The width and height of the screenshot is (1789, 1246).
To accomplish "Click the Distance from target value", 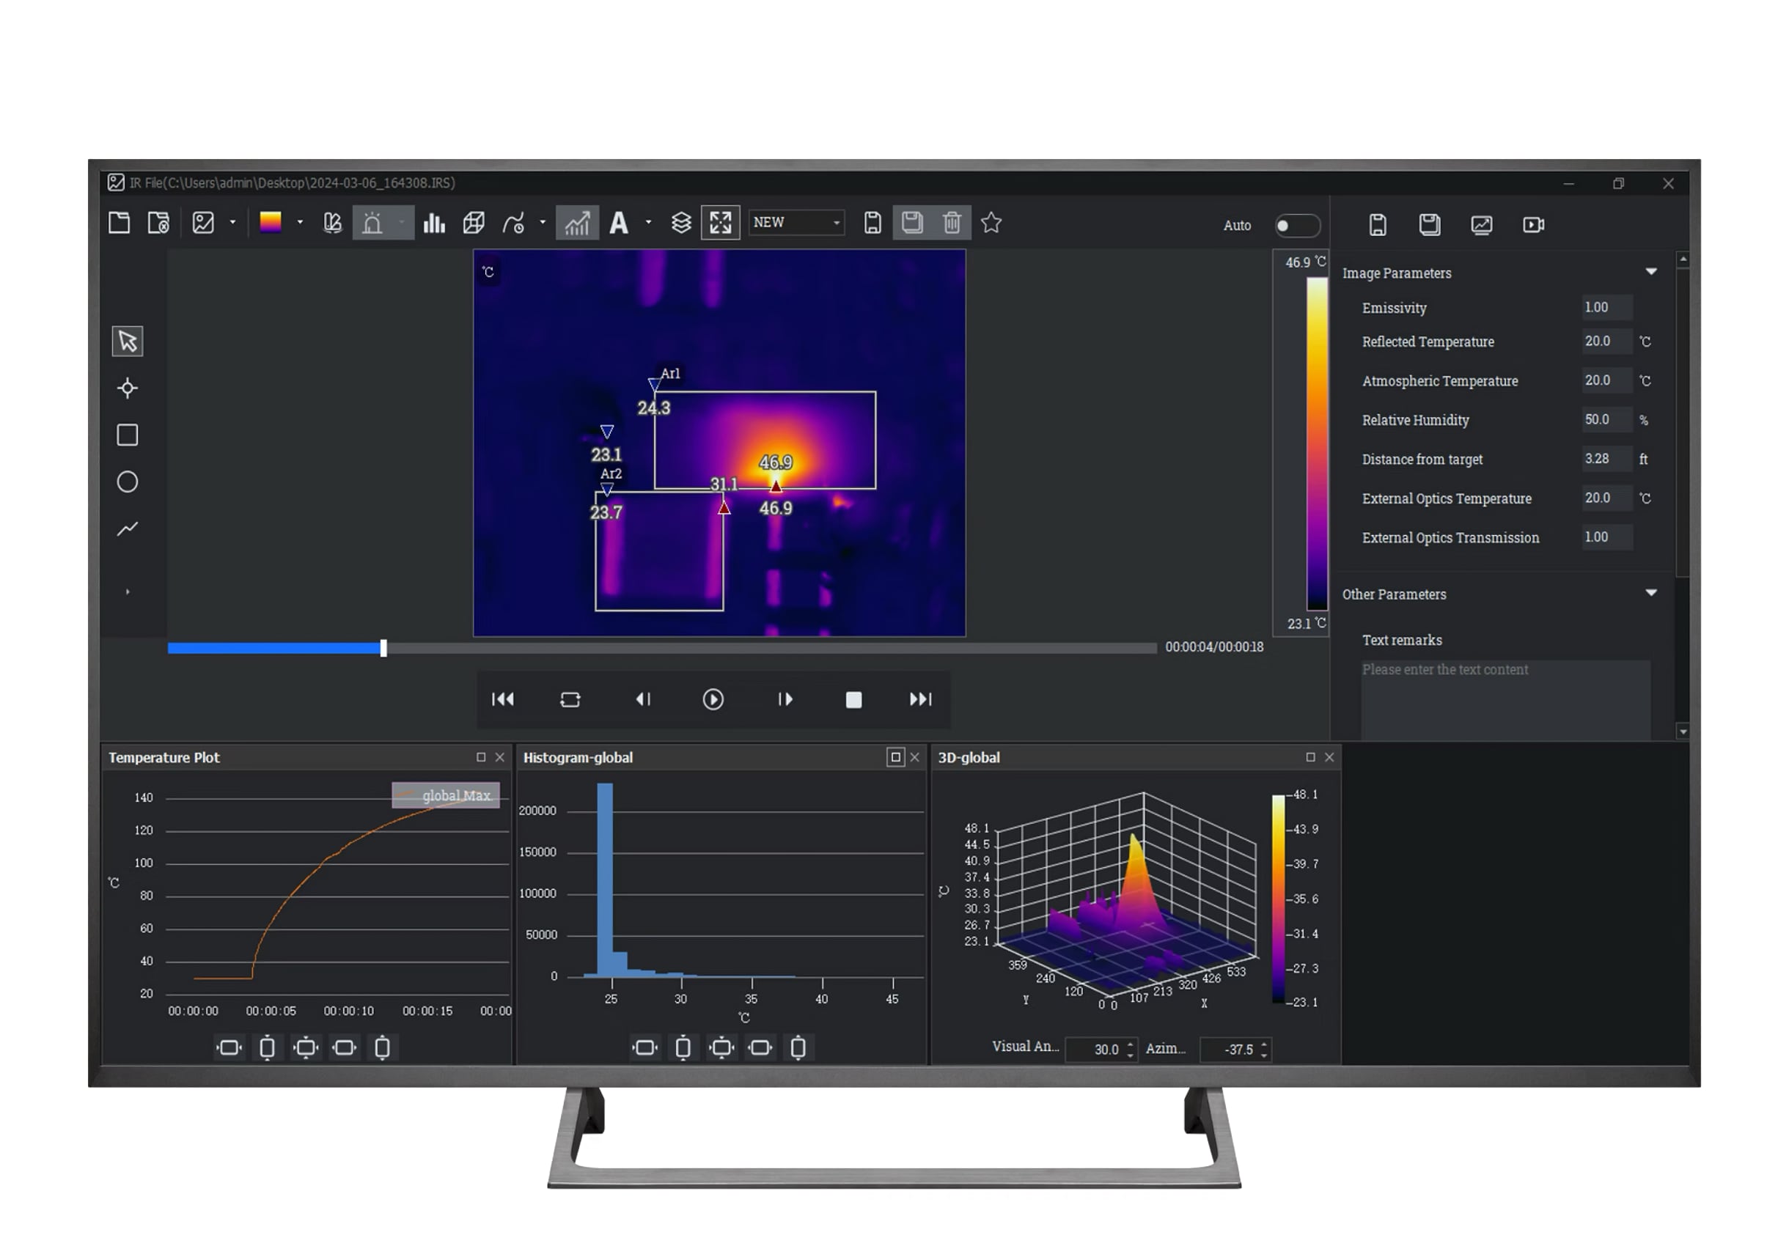I will point(1606,459).
